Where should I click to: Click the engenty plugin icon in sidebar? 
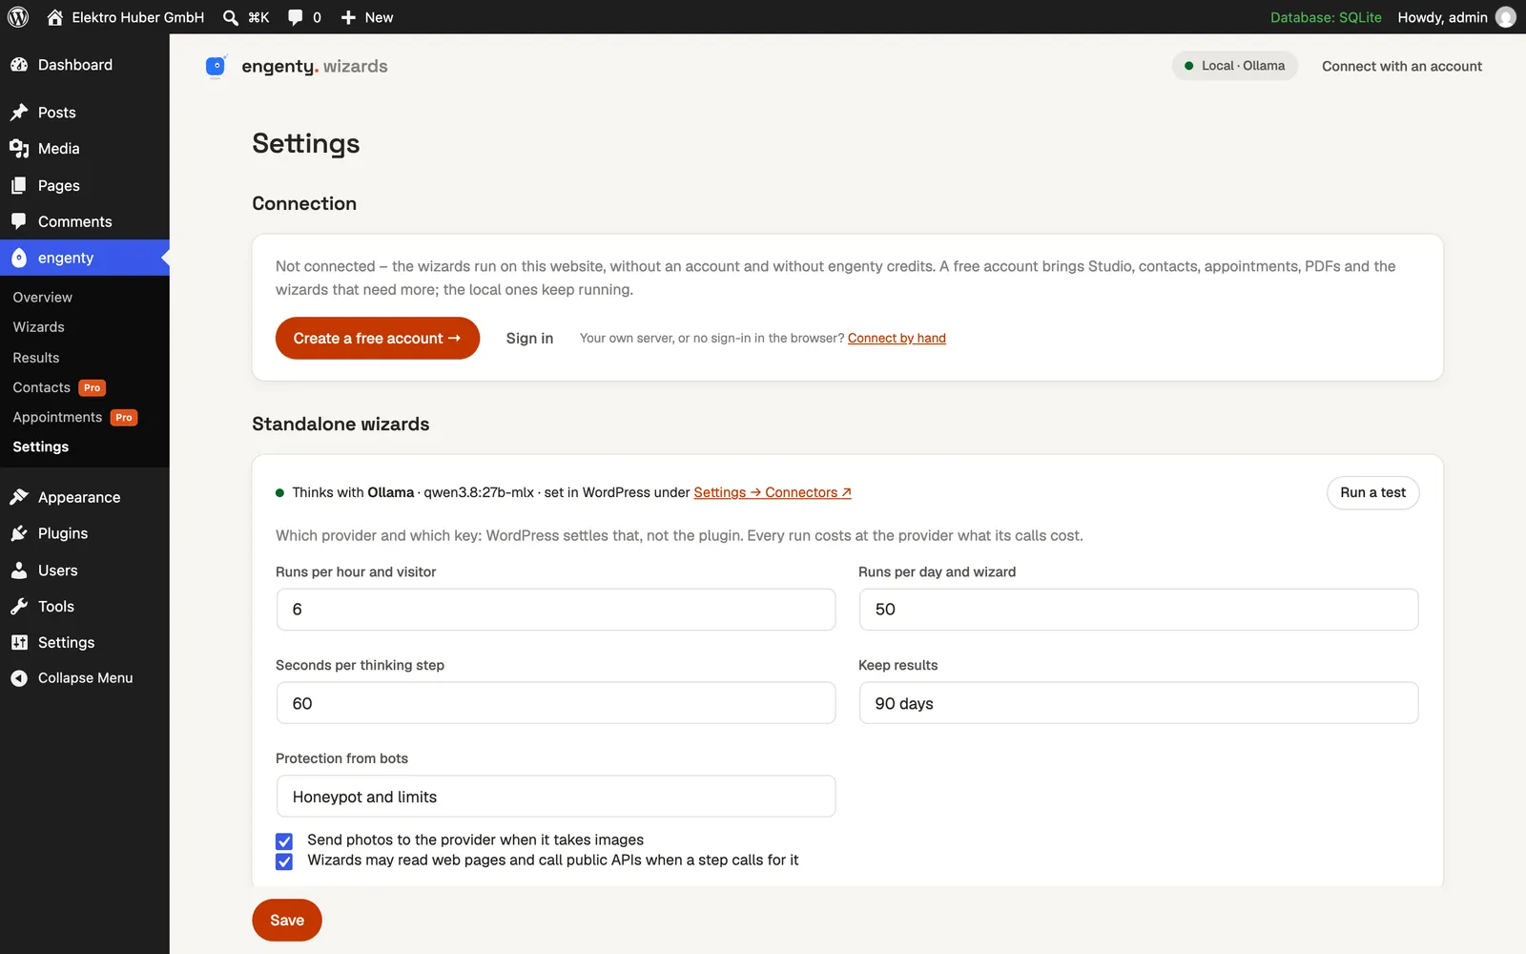point(19,258)
